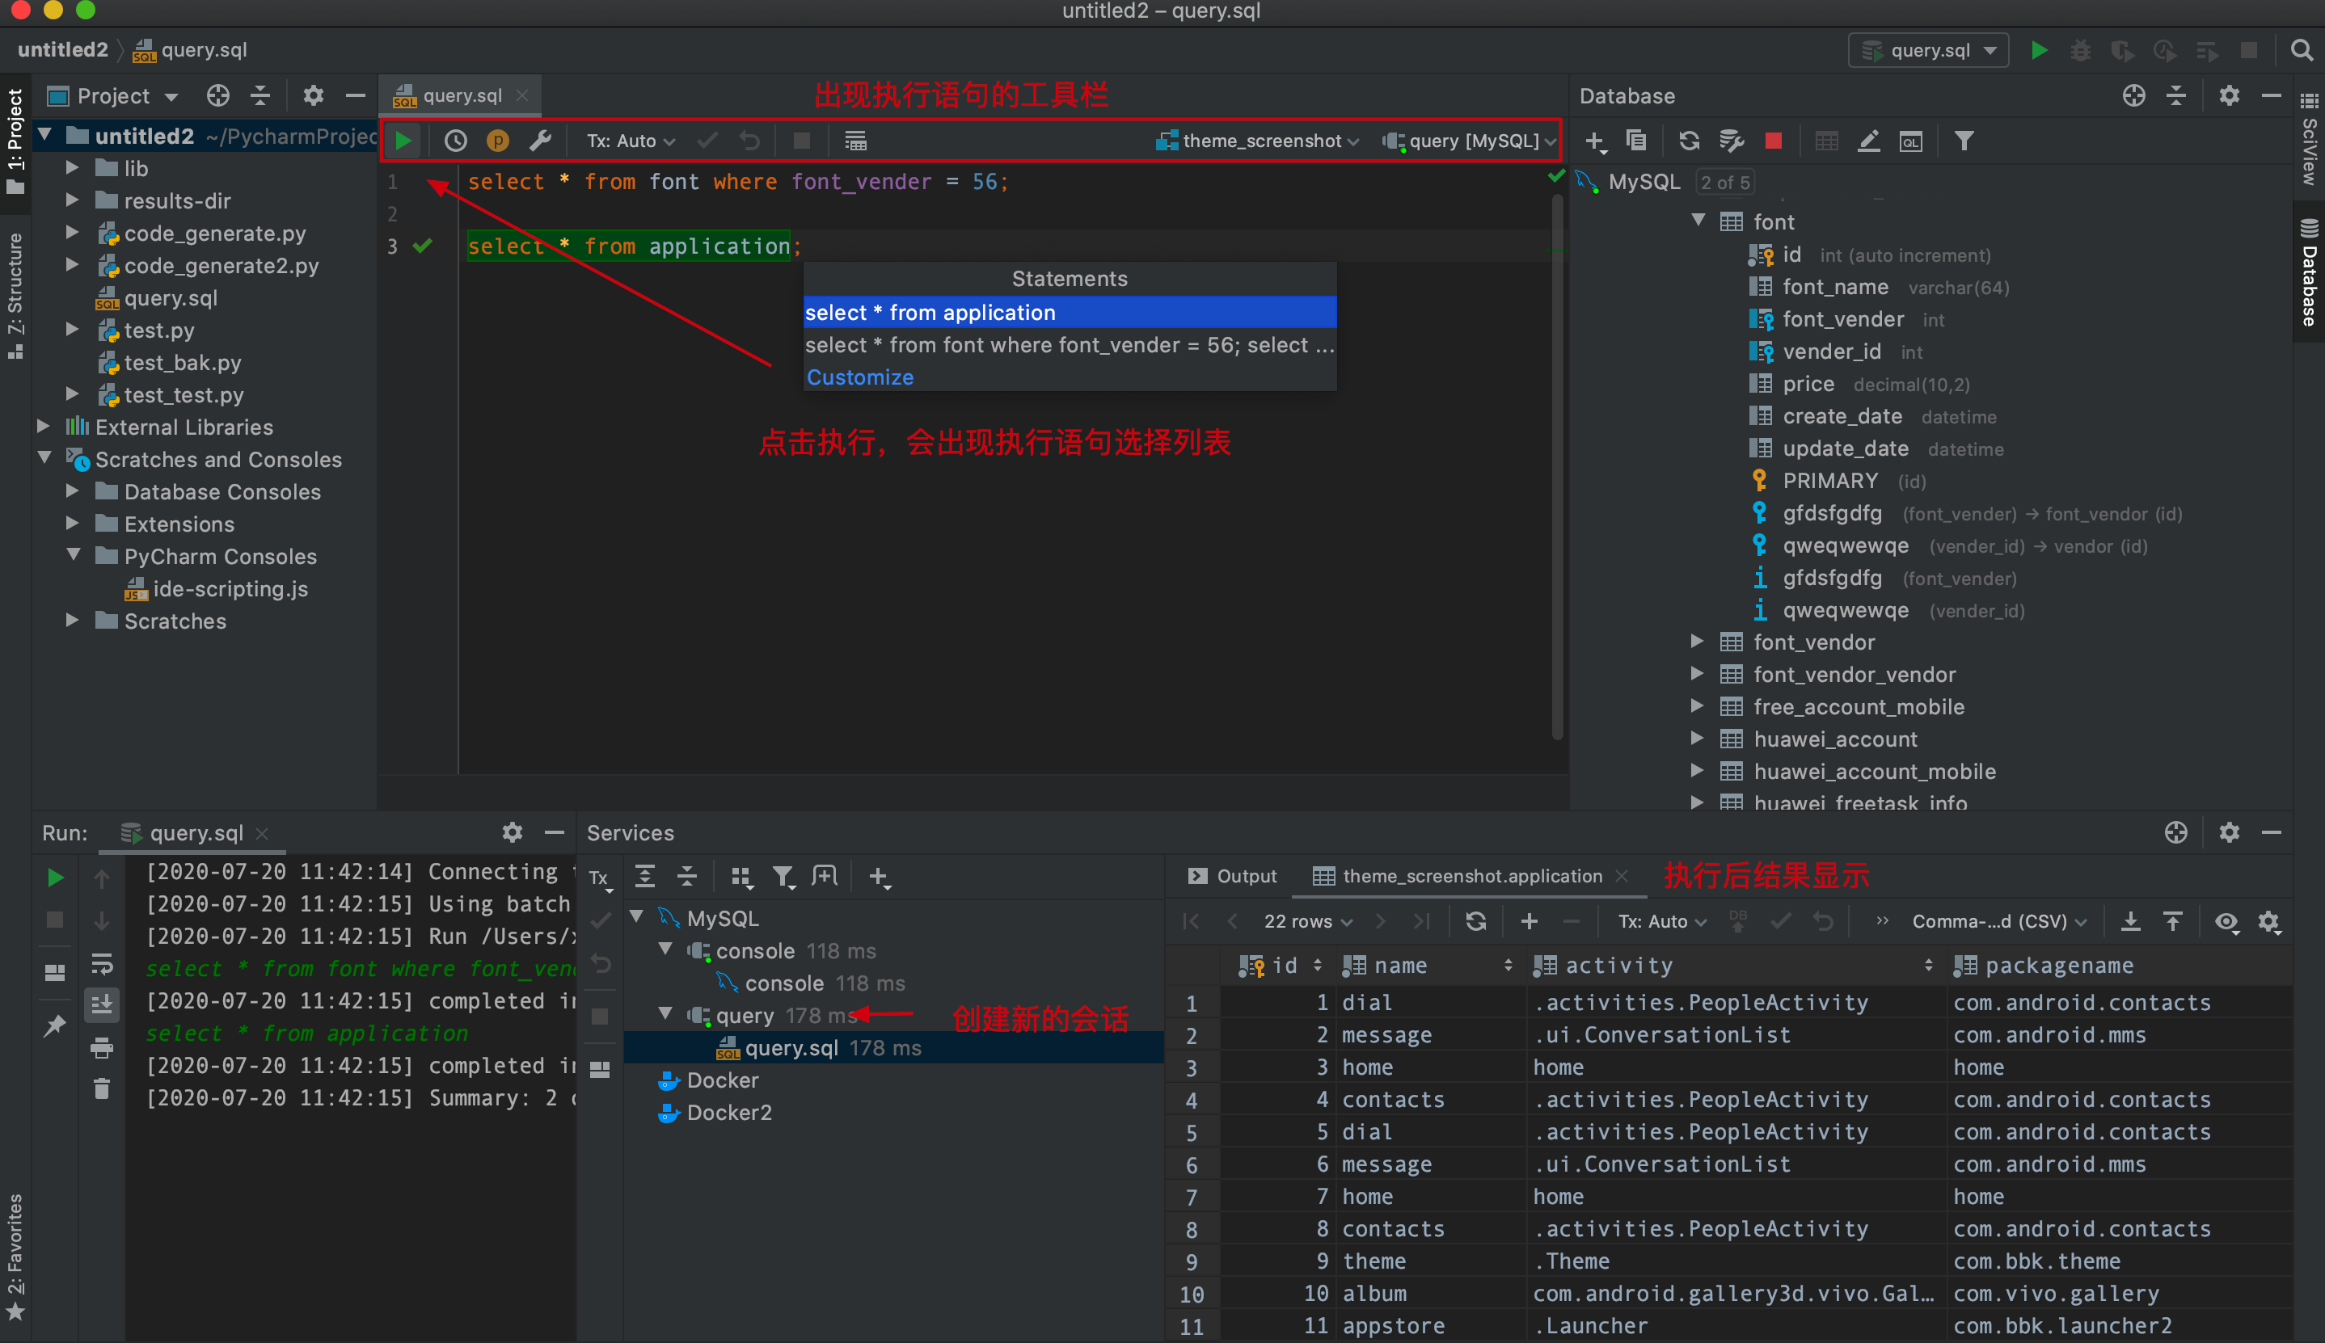This screenshot has height=1343, width=2325.
Task: Duplicate data source icon in Database panel
Action: [x=1635, y=141]
